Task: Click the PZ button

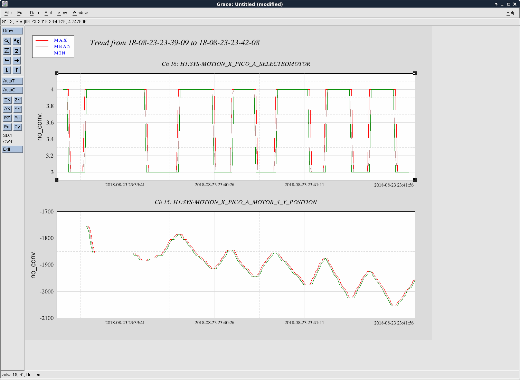Action: point(7,118)
